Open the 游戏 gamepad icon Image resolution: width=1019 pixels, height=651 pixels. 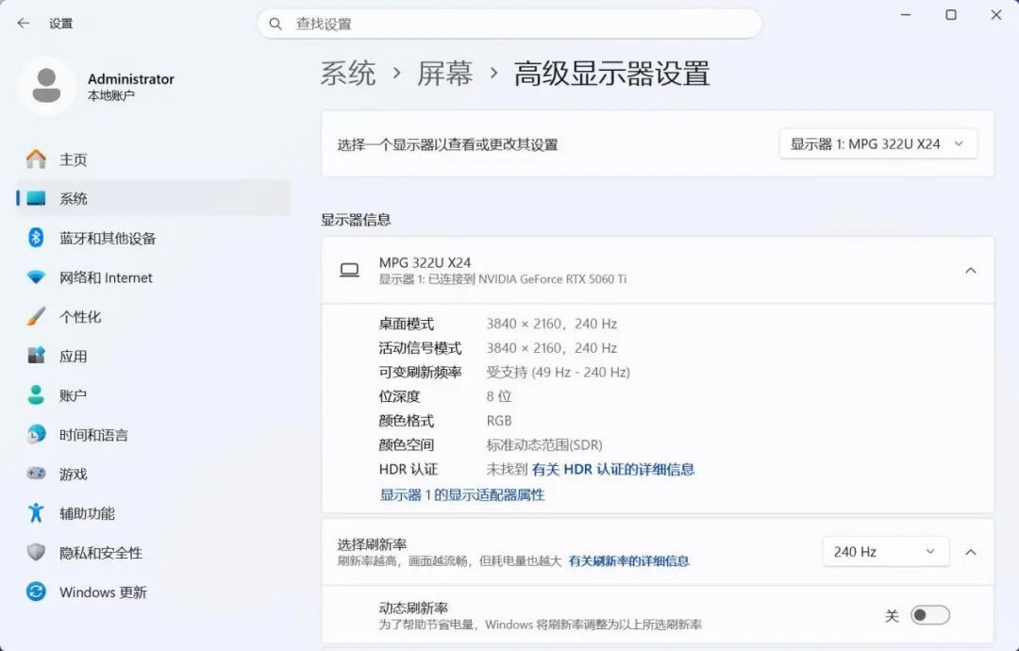point(37,474)
